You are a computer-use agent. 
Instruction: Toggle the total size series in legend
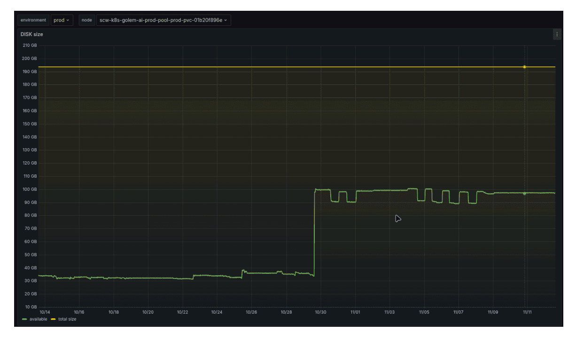67,319
